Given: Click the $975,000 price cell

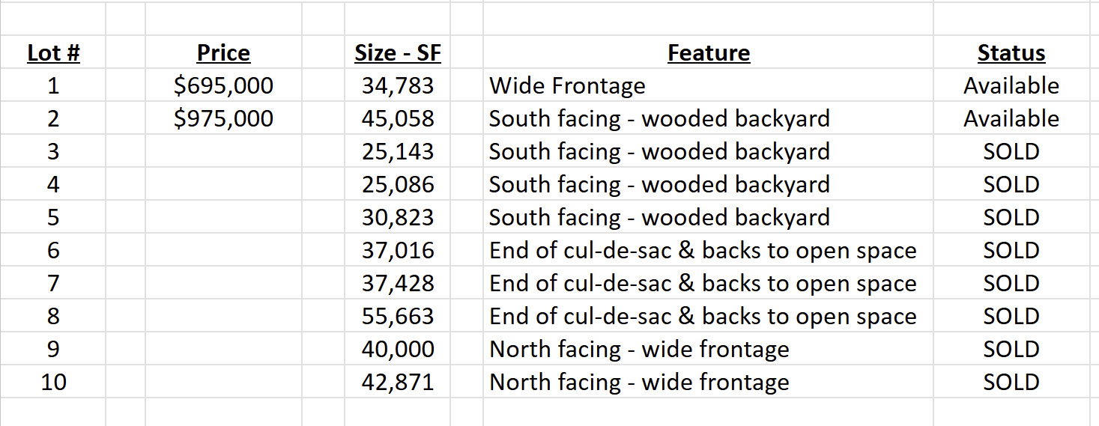Looking at the screenshot, I should (x=223, y=118).
